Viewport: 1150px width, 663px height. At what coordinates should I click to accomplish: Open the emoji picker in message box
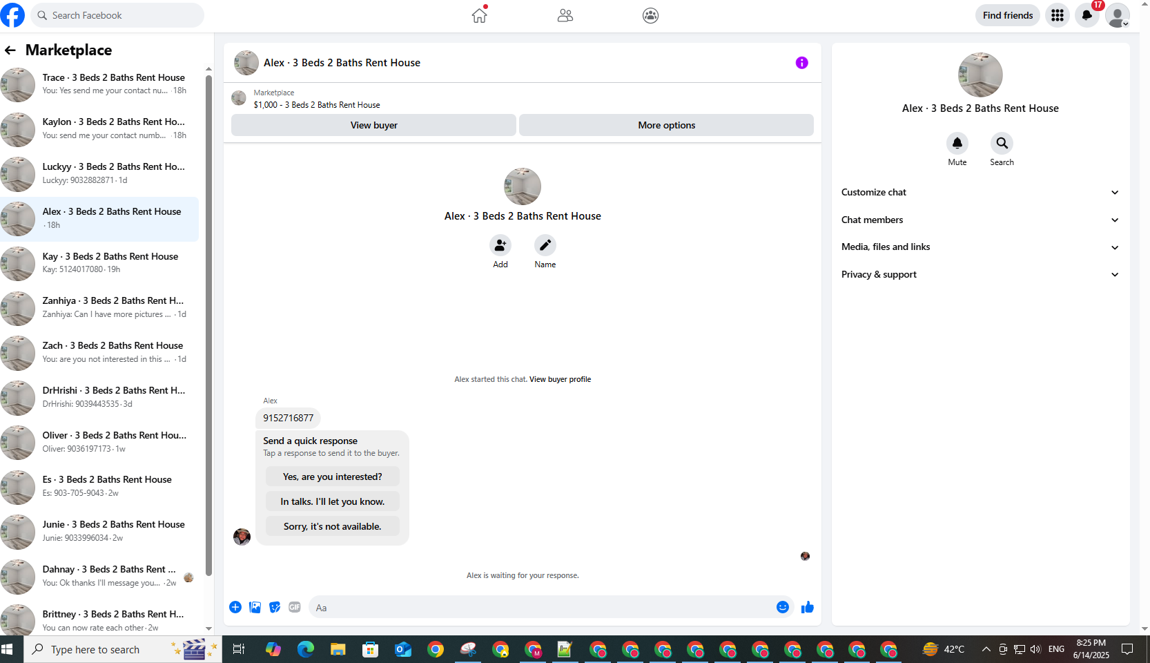(783, 607)
